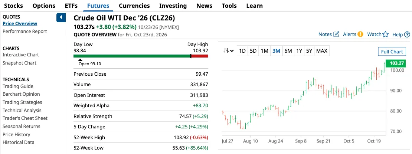Viewport: 412px width, 154px height.
Task: Open the Trading Guide link
Action: pos(18,86)
